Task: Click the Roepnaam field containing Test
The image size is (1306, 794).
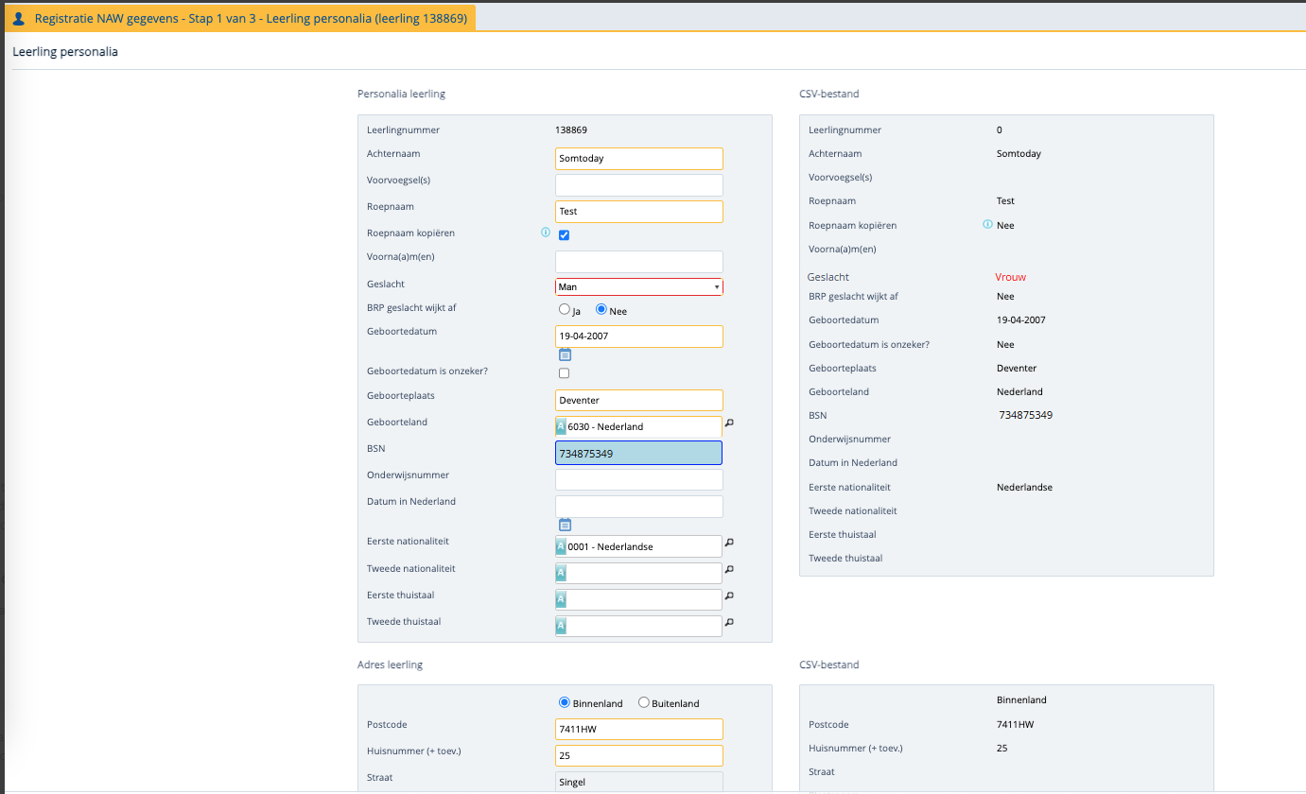Action: 639,211
